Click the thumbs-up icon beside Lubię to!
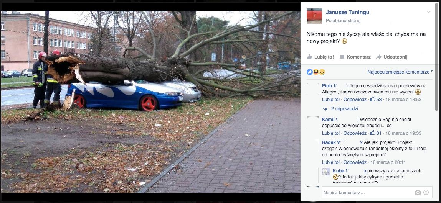441x203 pixels. [x=310, y=57]
